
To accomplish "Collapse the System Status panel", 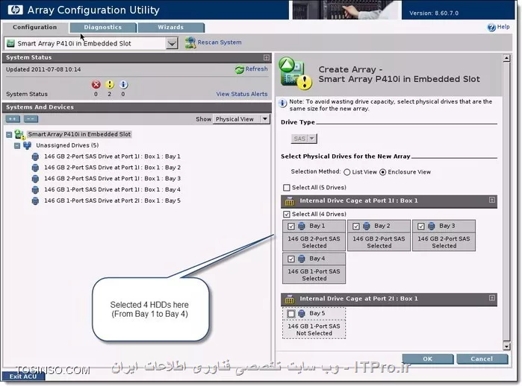I will (267, 57).
